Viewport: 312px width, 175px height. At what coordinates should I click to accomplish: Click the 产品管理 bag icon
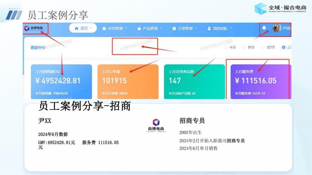139,28
